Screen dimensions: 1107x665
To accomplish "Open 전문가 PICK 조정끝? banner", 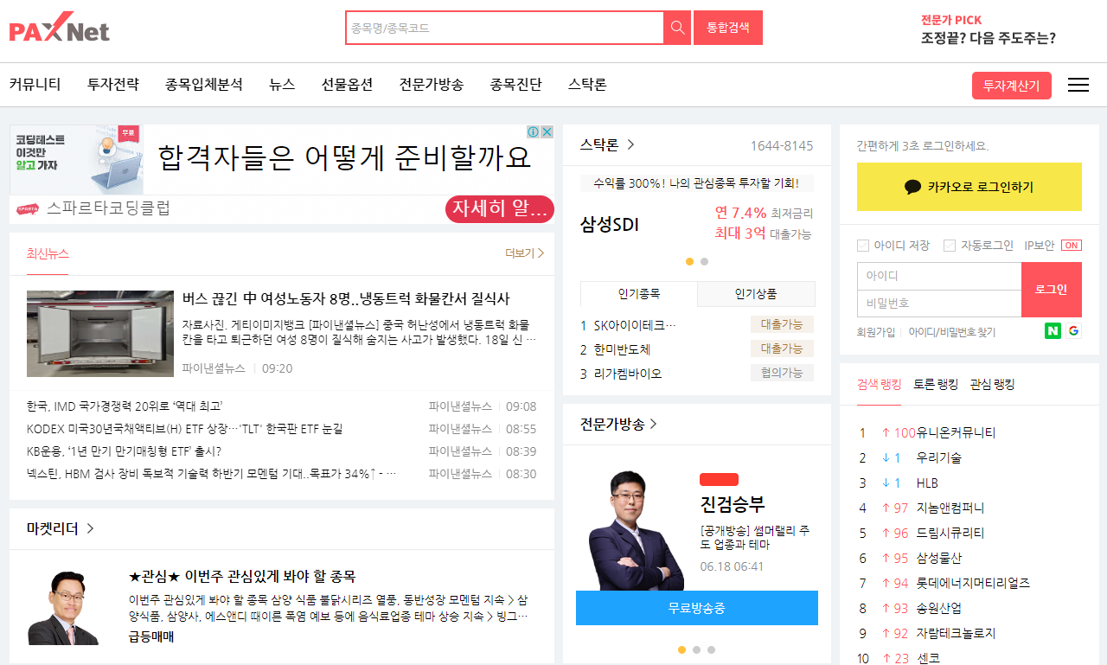I will click(x=988, y=30).
